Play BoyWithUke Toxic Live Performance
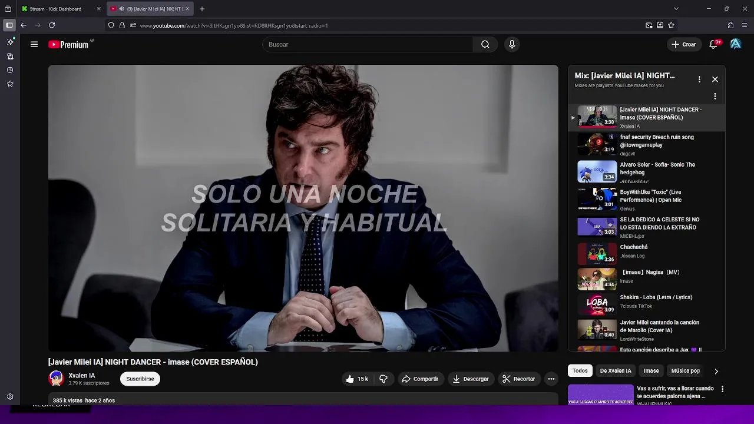 [647, 200]
